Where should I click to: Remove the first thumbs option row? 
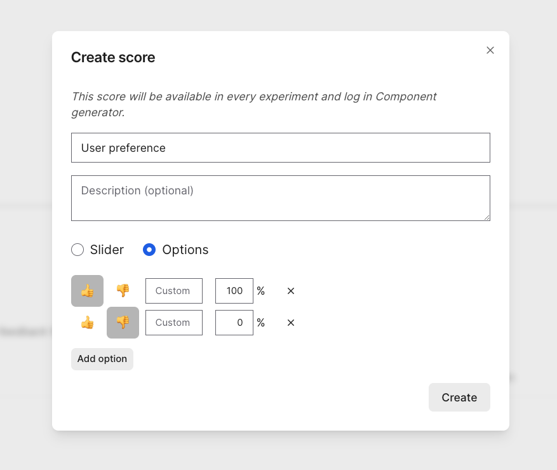coord(290,290)
